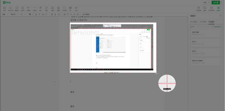This screenshot has width=225, height=111.
Task: Click the green publish (발행) button
Action: (216, 2)
